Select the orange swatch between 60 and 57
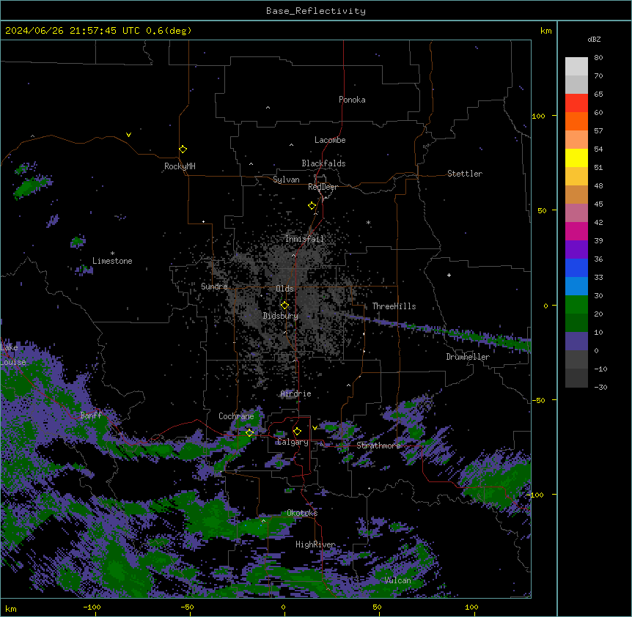Image resolution: width=632 pixels, height=617 pixels. point(576,121)
